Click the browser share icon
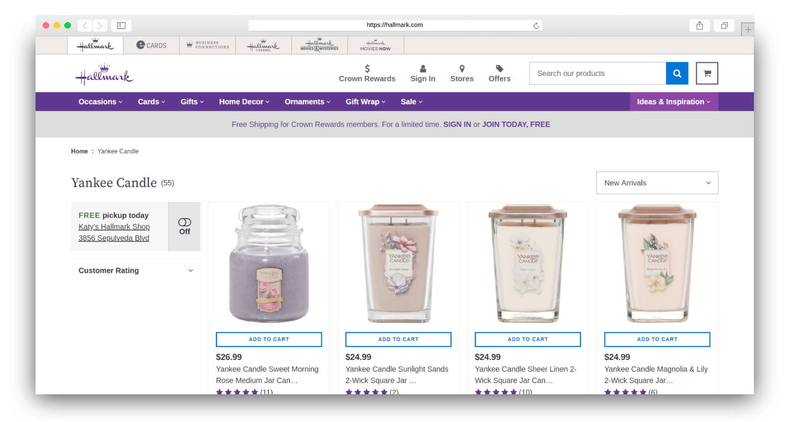794x422 pixels. 699,25
